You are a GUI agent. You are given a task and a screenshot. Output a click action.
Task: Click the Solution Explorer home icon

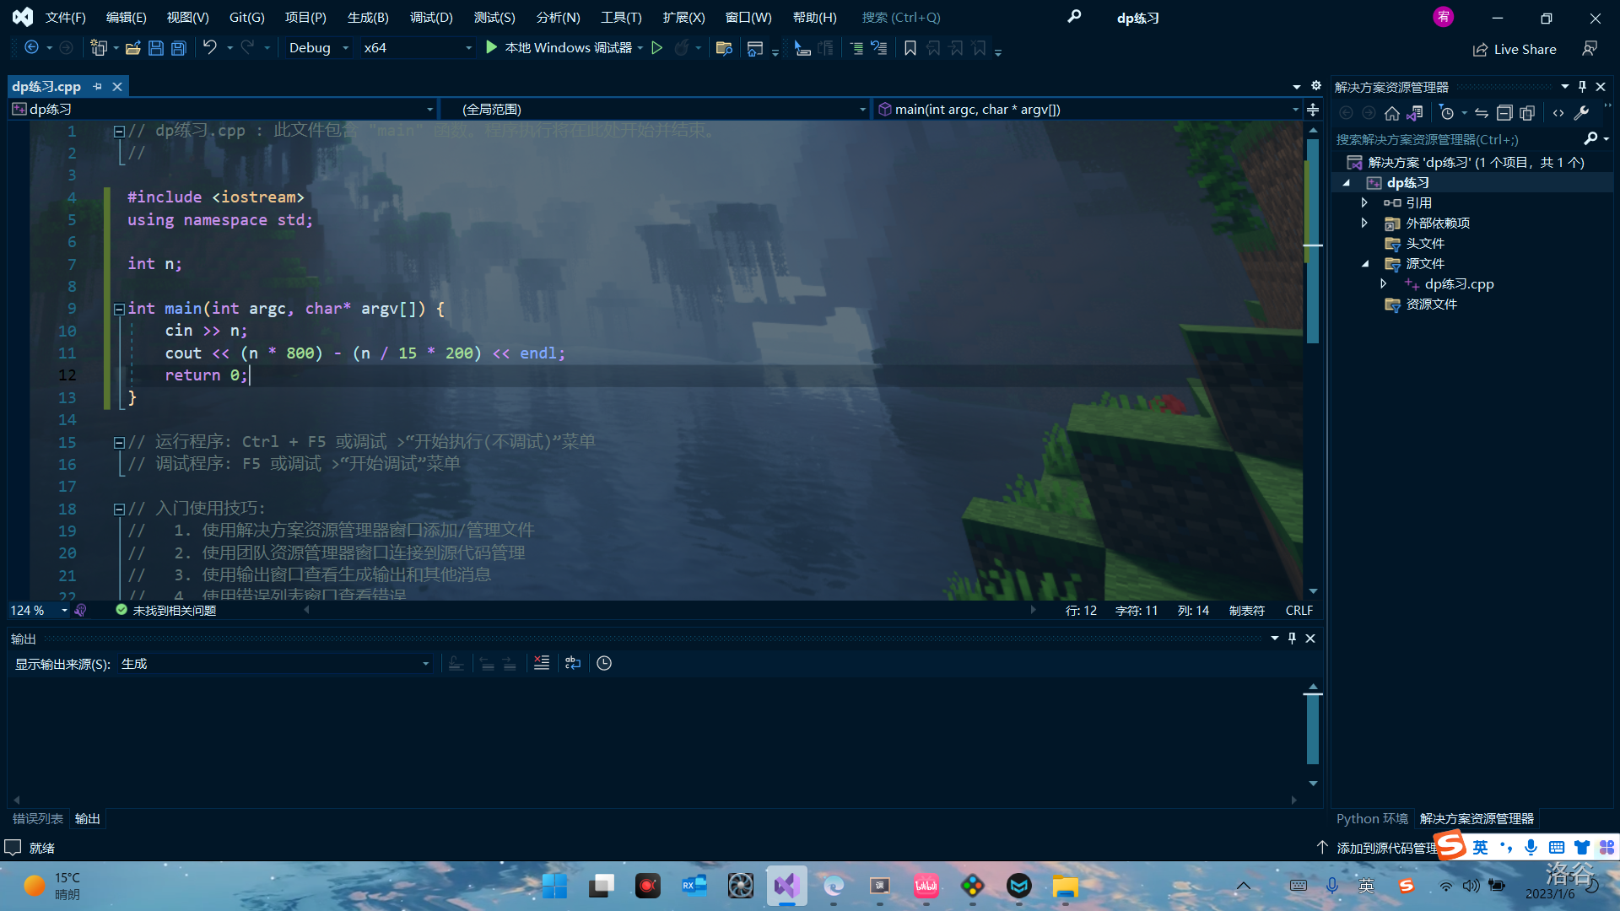[1392, 113]
